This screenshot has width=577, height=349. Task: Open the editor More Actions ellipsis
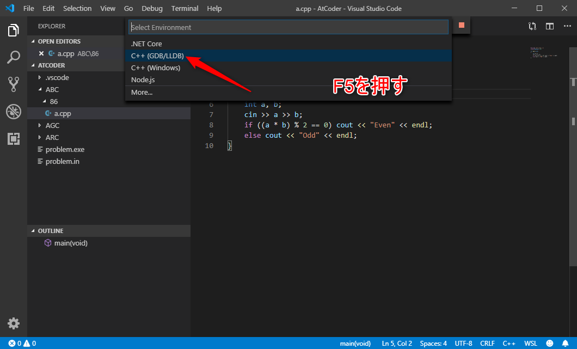coord(567,26)
